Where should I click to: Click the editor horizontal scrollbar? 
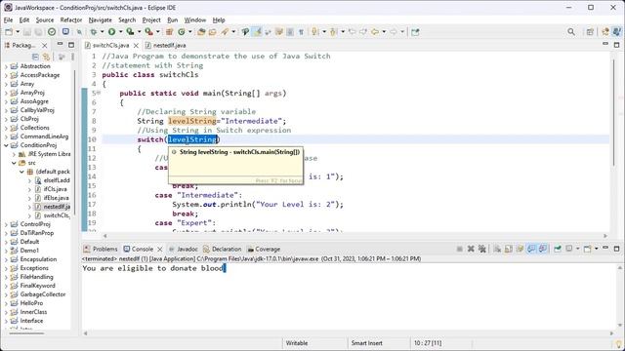tap(355, 236)
